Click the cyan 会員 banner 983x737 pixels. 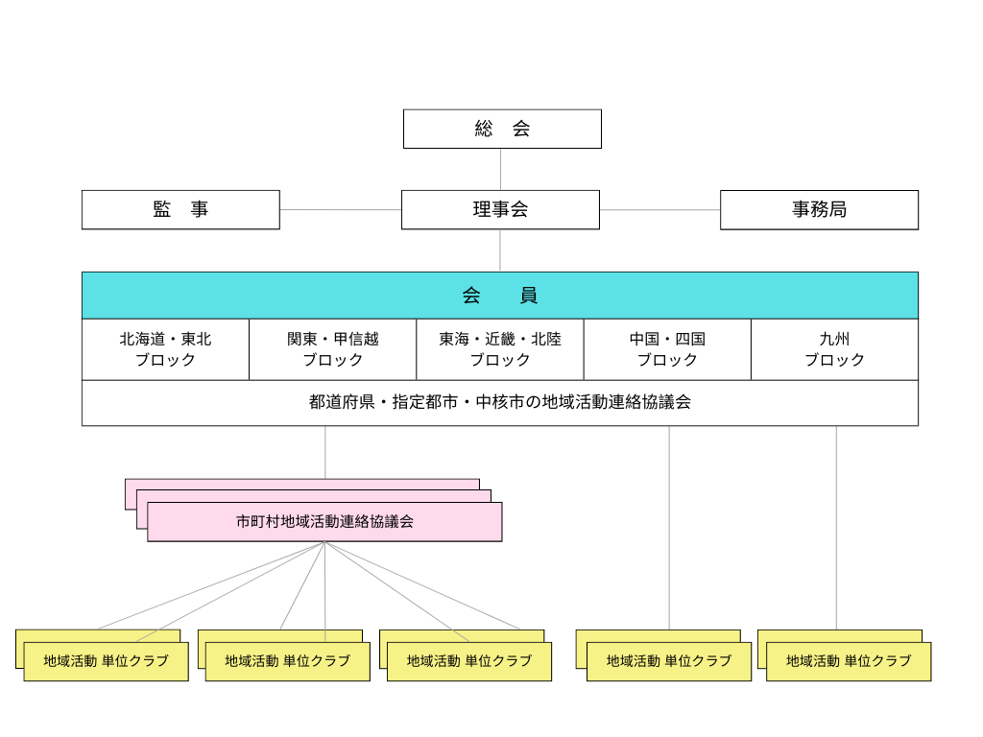point(499,296)
